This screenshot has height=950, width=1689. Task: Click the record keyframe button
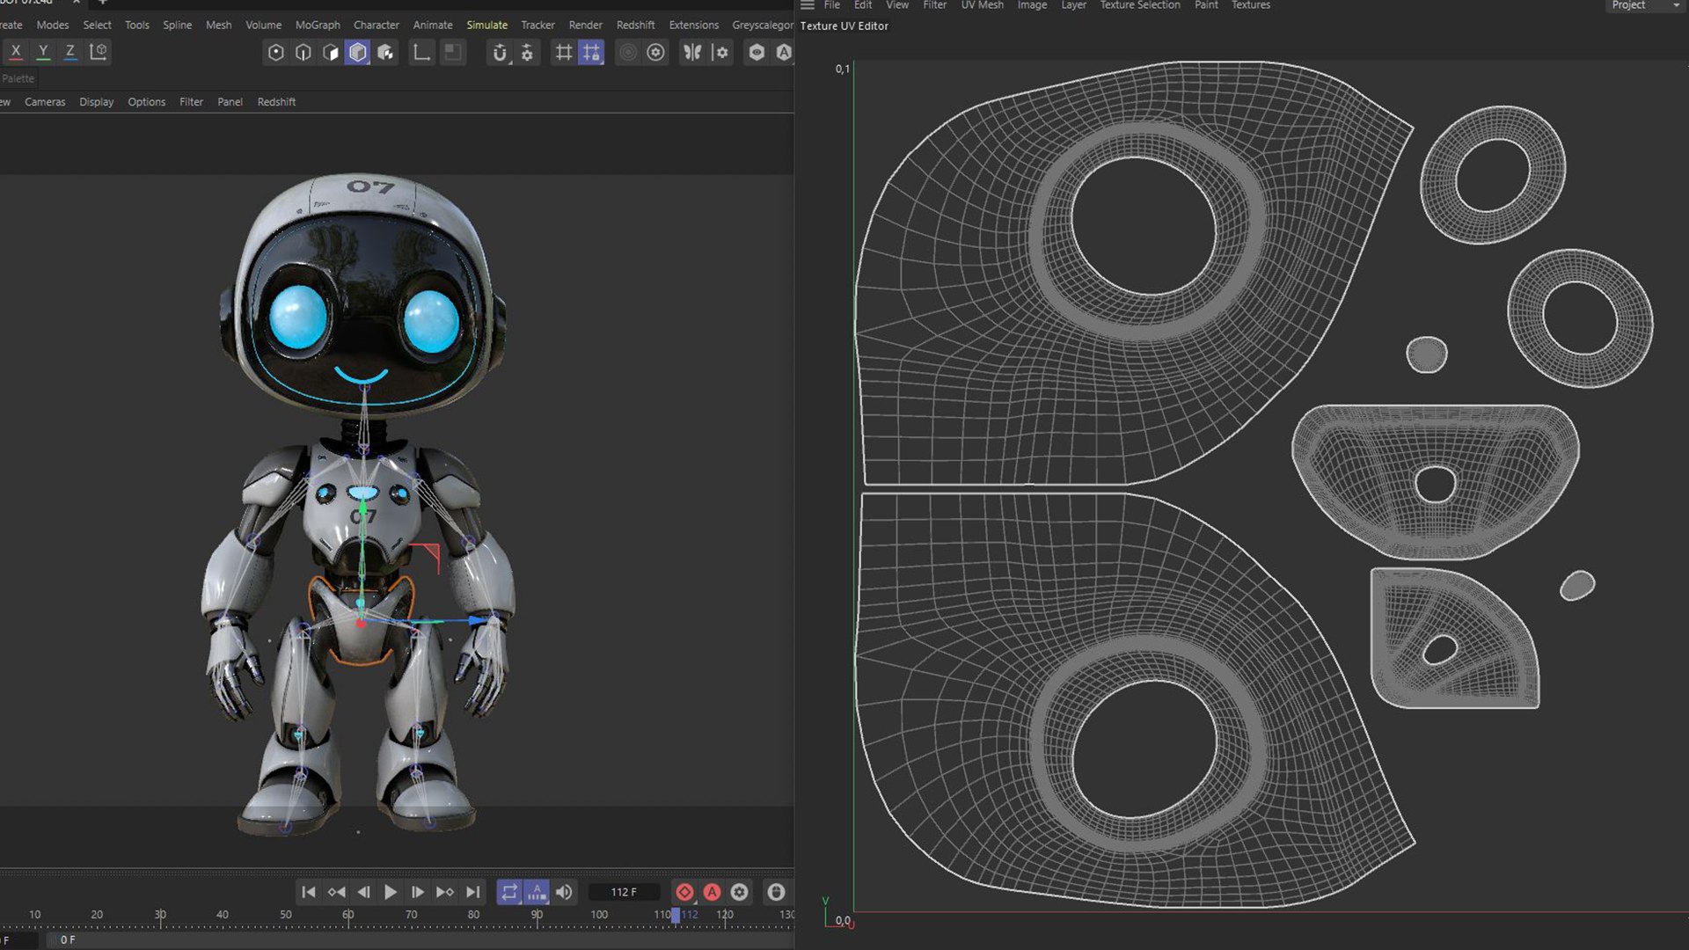[x=684, y=892]
